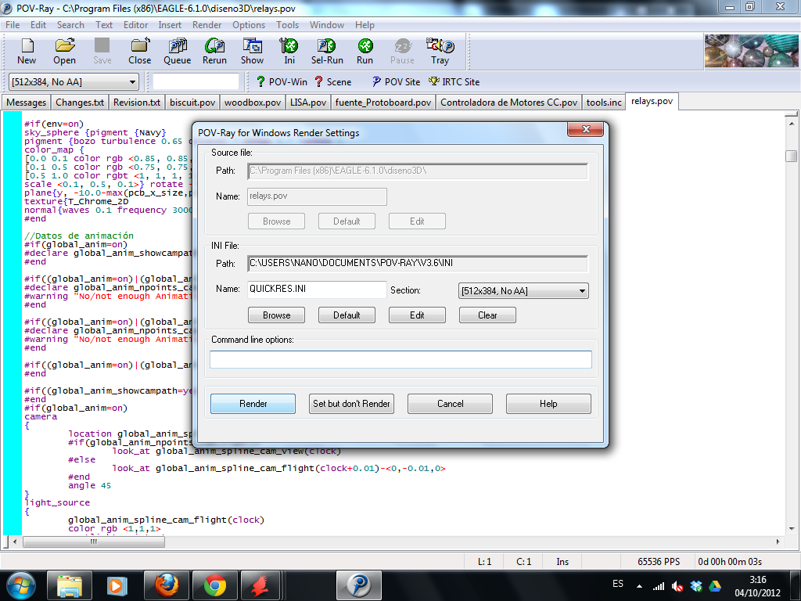This screenshot has height=601, width=801.
Task: Expand the Section dropdown in render settings
Action: 523,291
